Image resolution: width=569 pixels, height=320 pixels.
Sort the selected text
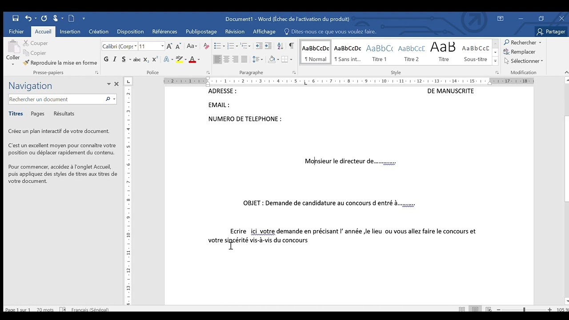pyautogui.click(x=280, y=46)
